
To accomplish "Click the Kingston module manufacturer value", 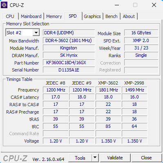I will coord(69,48).
